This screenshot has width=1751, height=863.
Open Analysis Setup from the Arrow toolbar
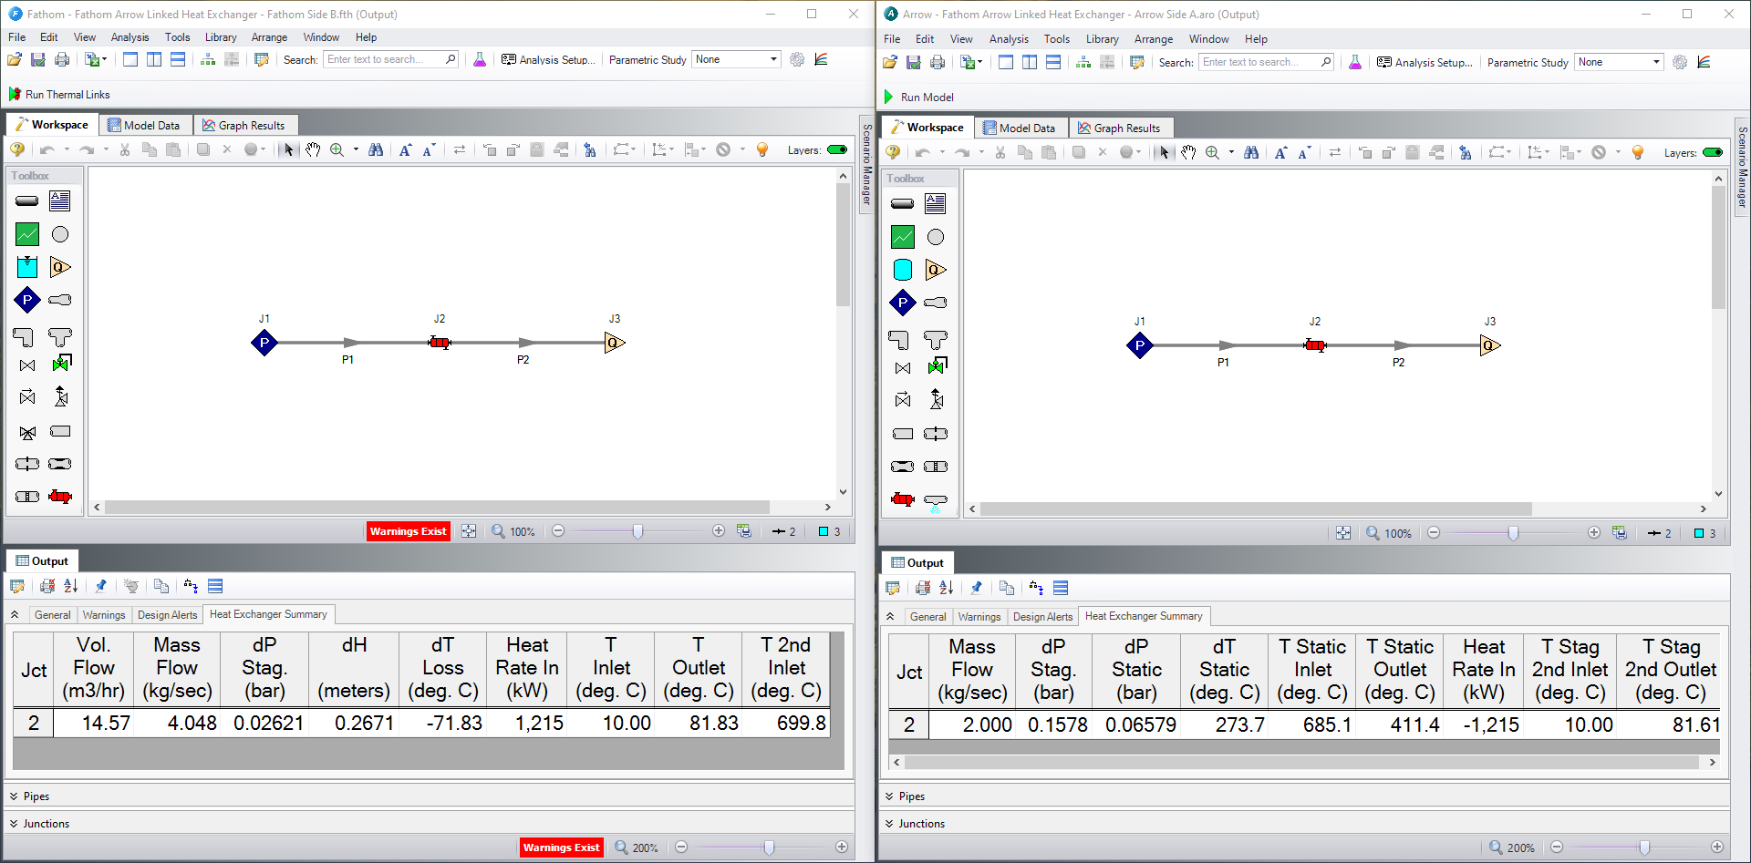(1424, 62)
